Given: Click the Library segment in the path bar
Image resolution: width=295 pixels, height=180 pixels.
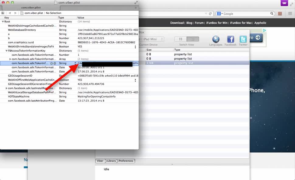Looking at the screenshot, I should tap(111, 161).
